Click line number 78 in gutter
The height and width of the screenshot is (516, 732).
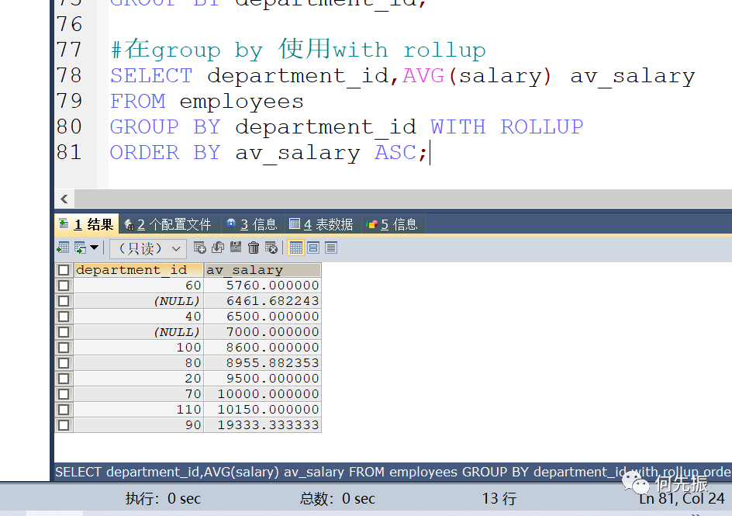pyautogui.click(x=69, y=75)
